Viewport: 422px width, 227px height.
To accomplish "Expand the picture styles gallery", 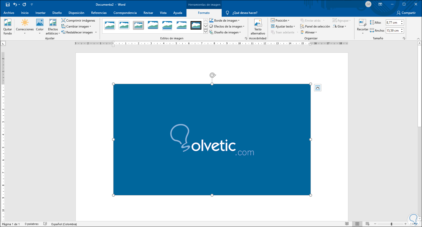I will click(x=205, y=32).
